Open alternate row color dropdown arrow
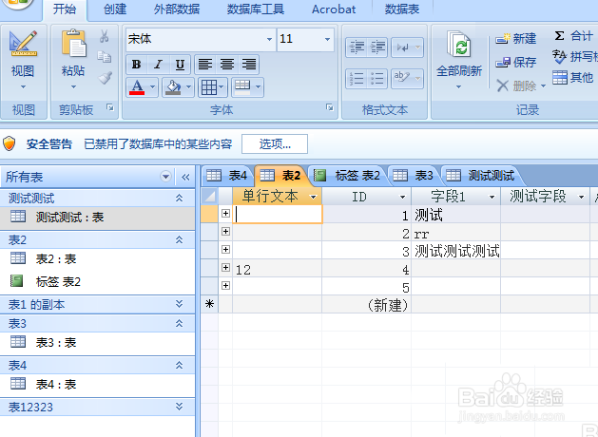This screenshot has height=437, width=598. click(259, 87)
